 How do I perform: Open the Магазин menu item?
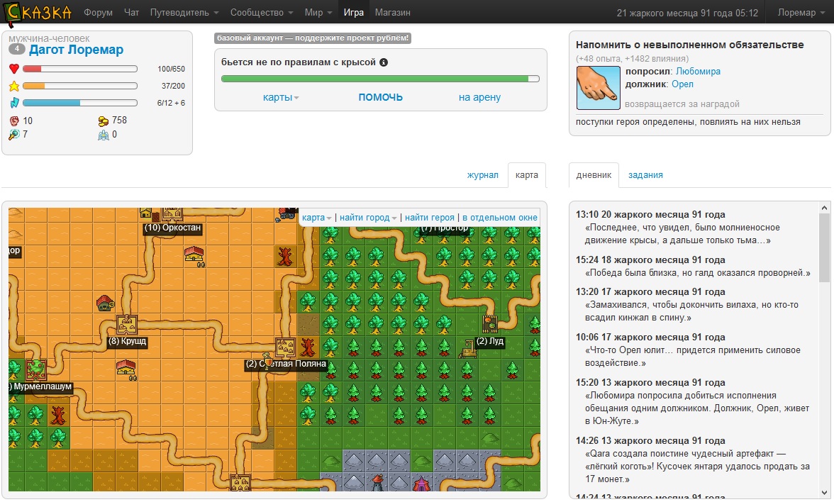[x=392, y=13]
